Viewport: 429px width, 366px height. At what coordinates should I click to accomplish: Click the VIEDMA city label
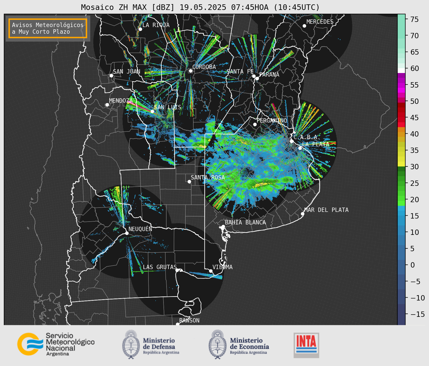(x=223, y=267)
